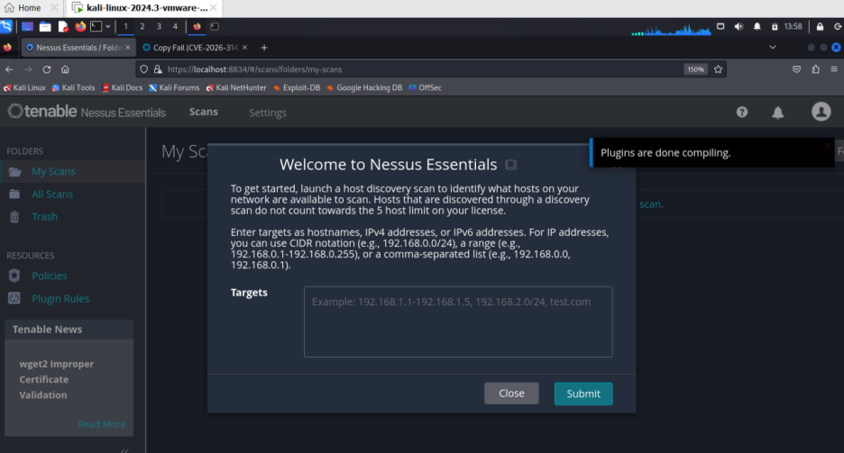This screenshot has height=453, width=844.
Task: Click the lock screen icon
Action: click(820, 26)
